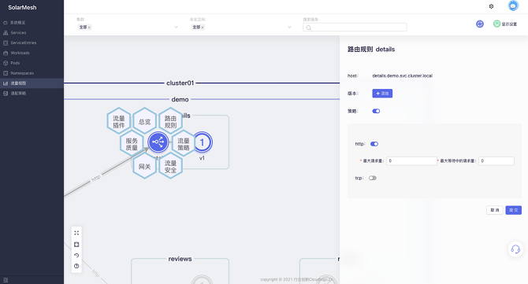Open Services in the sidebar
The height and width of the screenshot is (284, 528).
(x=18, y=32)
